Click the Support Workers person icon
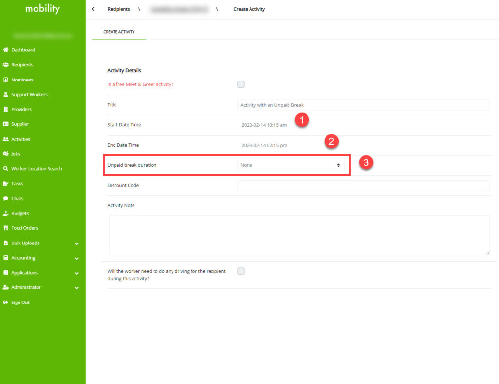The width and height of the screenshot is (499, 384). (x=6, y=95)
